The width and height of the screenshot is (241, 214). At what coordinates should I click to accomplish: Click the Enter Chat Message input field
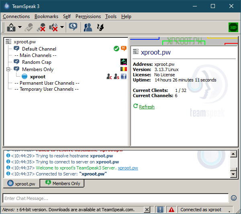click(115, 198)
